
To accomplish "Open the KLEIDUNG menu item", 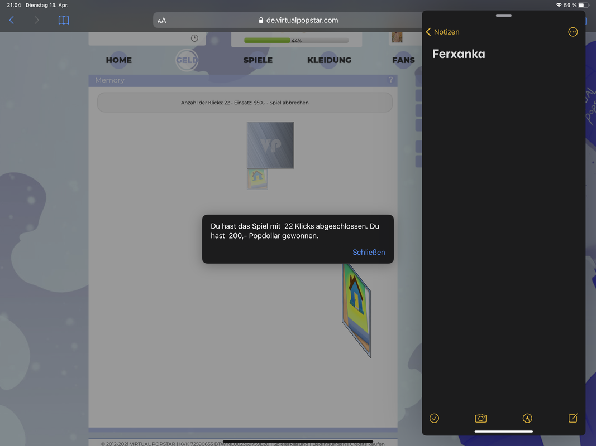I will 329,60.
